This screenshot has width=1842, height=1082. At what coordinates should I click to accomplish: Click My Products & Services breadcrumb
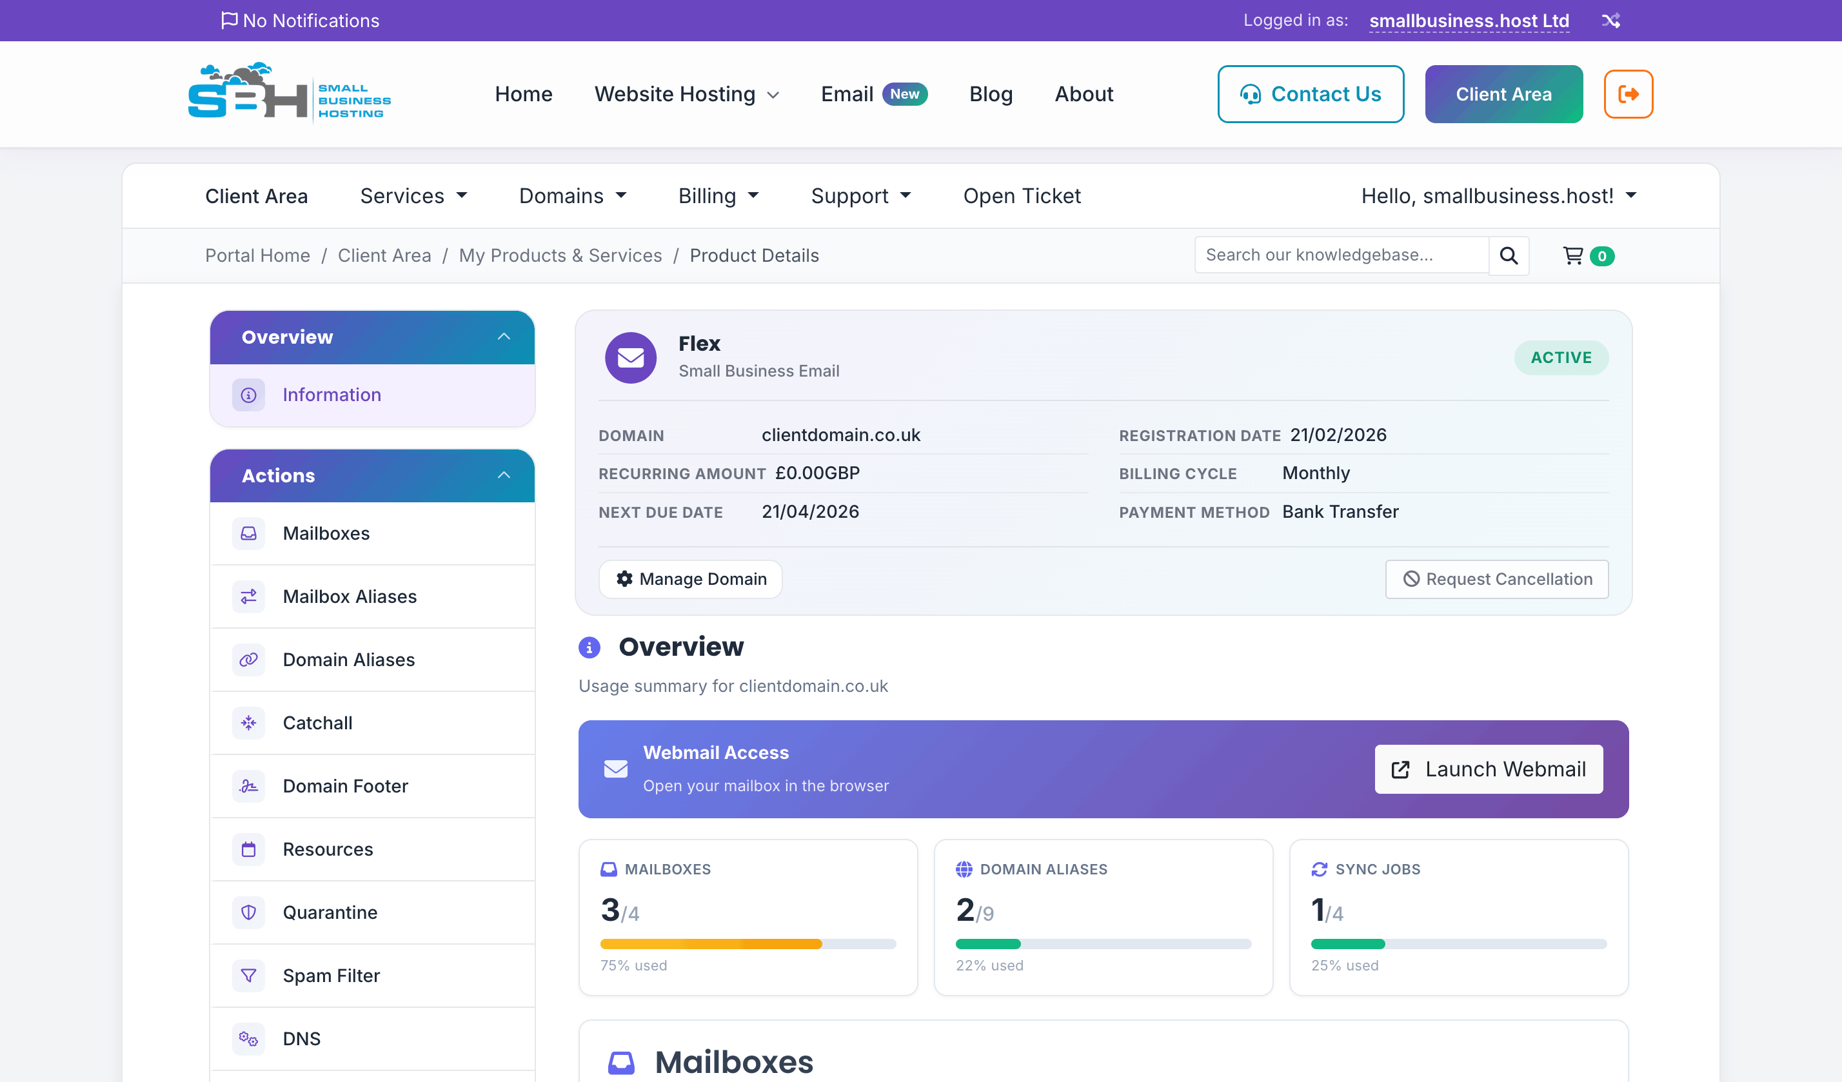(x=560, y=256)
